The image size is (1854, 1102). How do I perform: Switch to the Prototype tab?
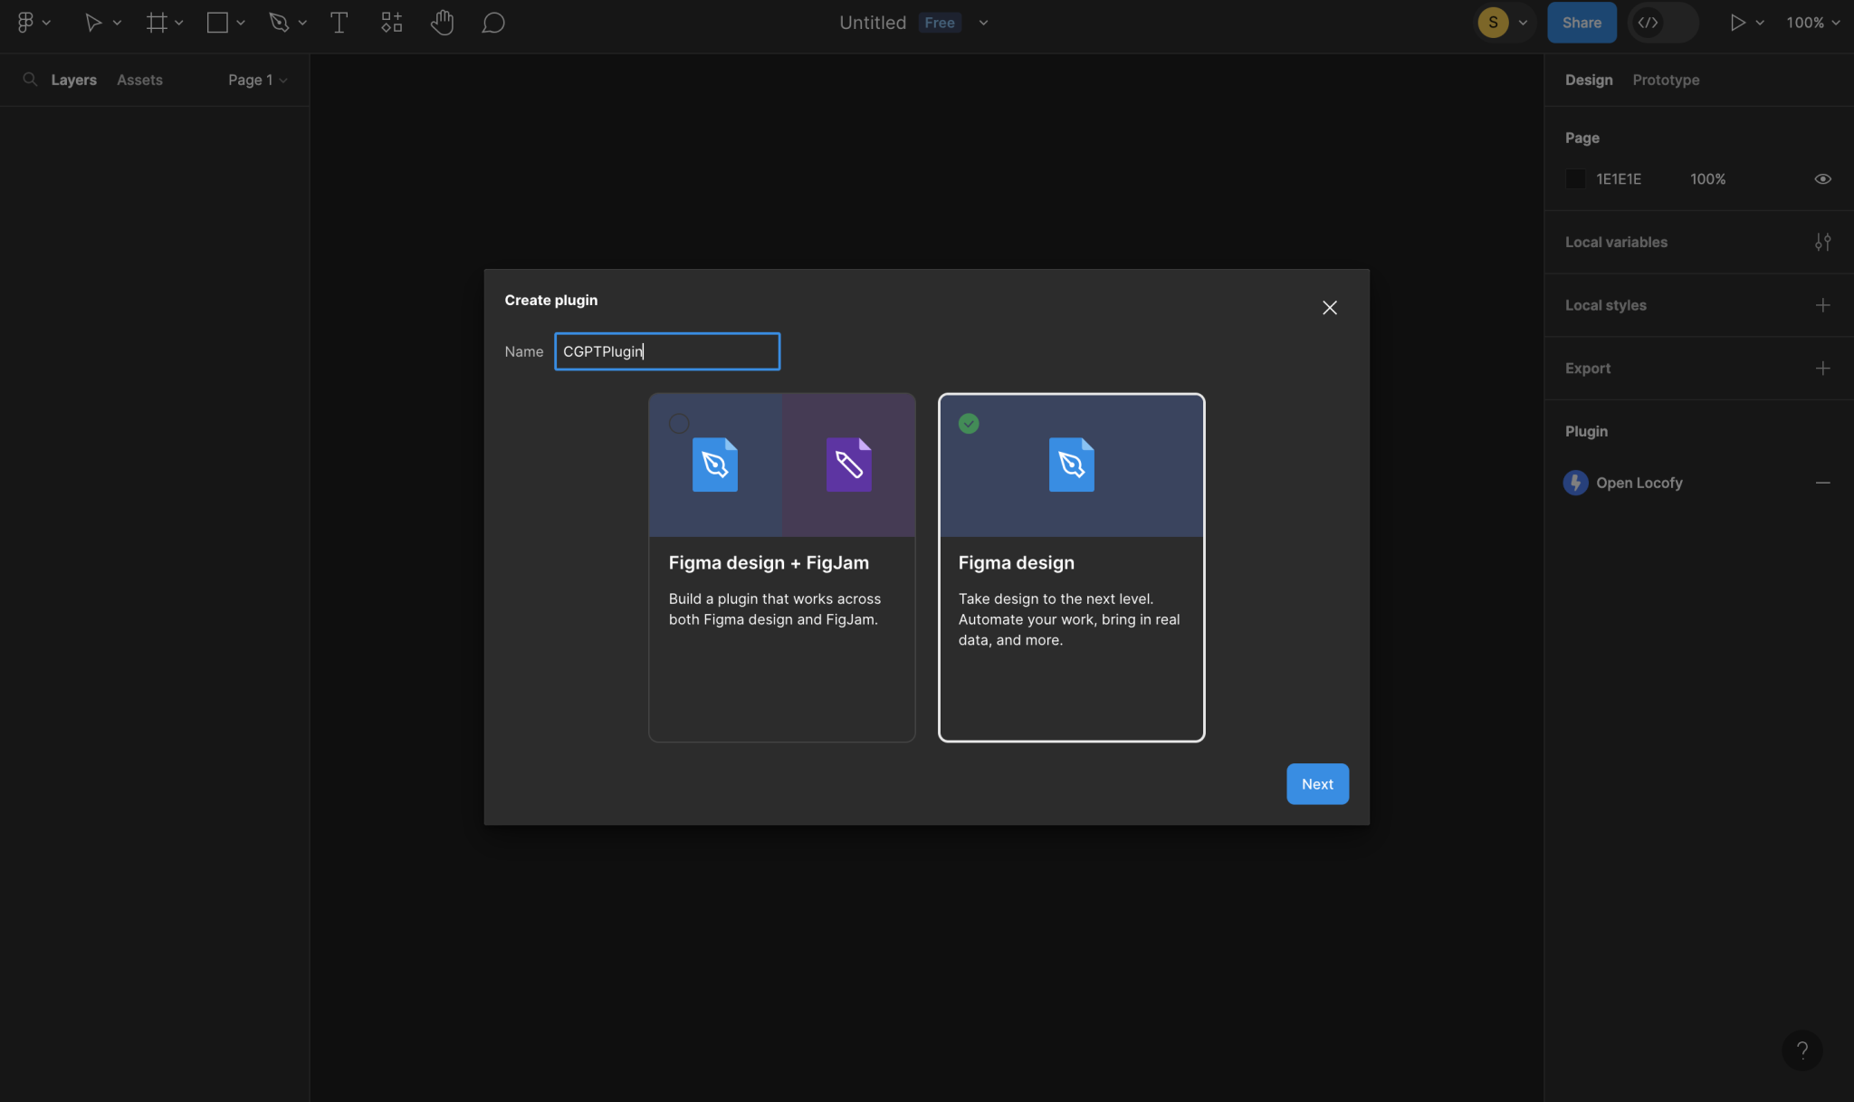tap(1665, 80)
